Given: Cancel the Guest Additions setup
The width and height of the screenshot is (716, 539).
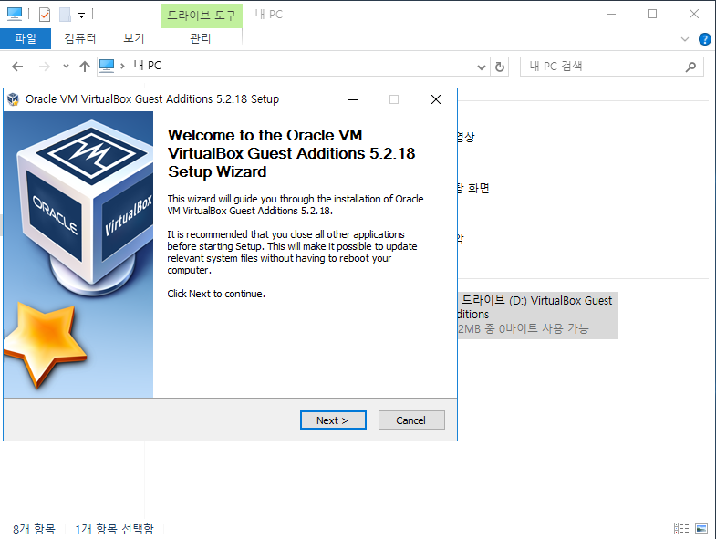Looking at the screenshot, I should pyautogui.click(x=411, y=420).
